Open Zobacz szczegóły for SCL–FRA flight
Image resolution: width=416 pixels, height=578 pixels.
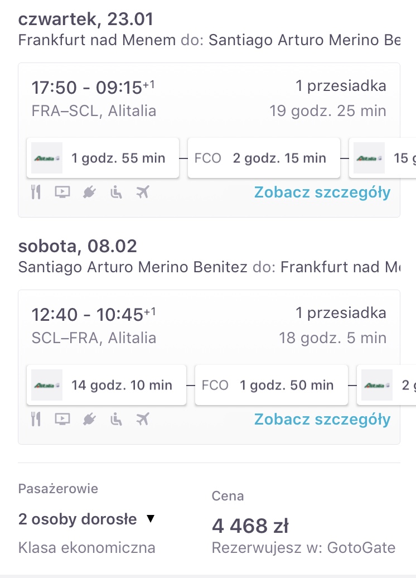point(322,420)
